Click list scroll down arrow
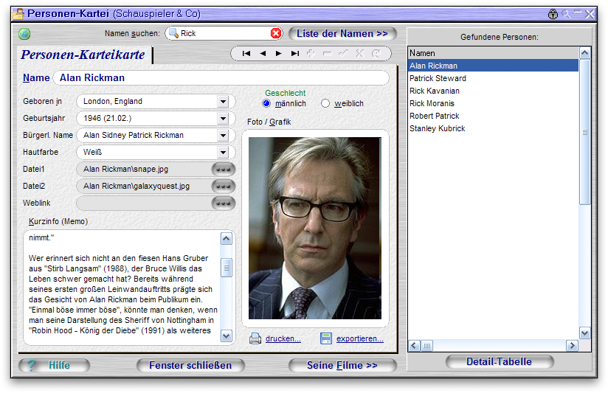 pyautogui.click(x=584, y=333)
